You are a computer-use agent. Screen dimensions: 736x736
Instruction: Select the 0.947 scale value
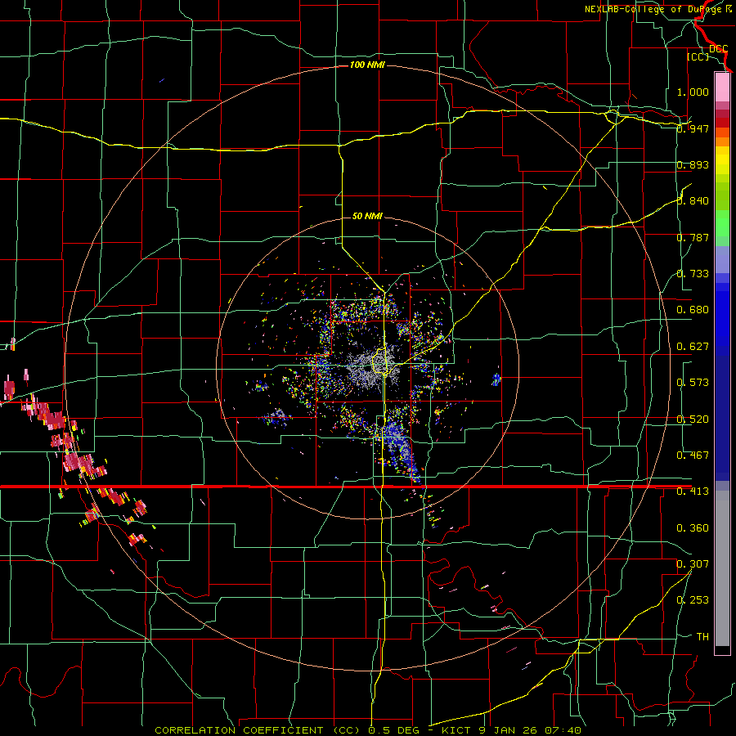(693, 128)
